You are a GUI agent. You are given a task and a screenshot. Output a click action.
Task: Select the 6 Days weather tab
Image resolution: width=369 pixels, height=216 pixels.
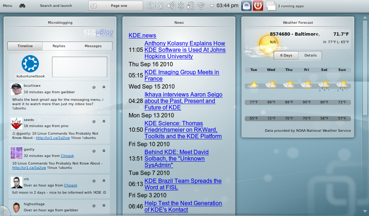pyautogui.click(x=286, y=55)
